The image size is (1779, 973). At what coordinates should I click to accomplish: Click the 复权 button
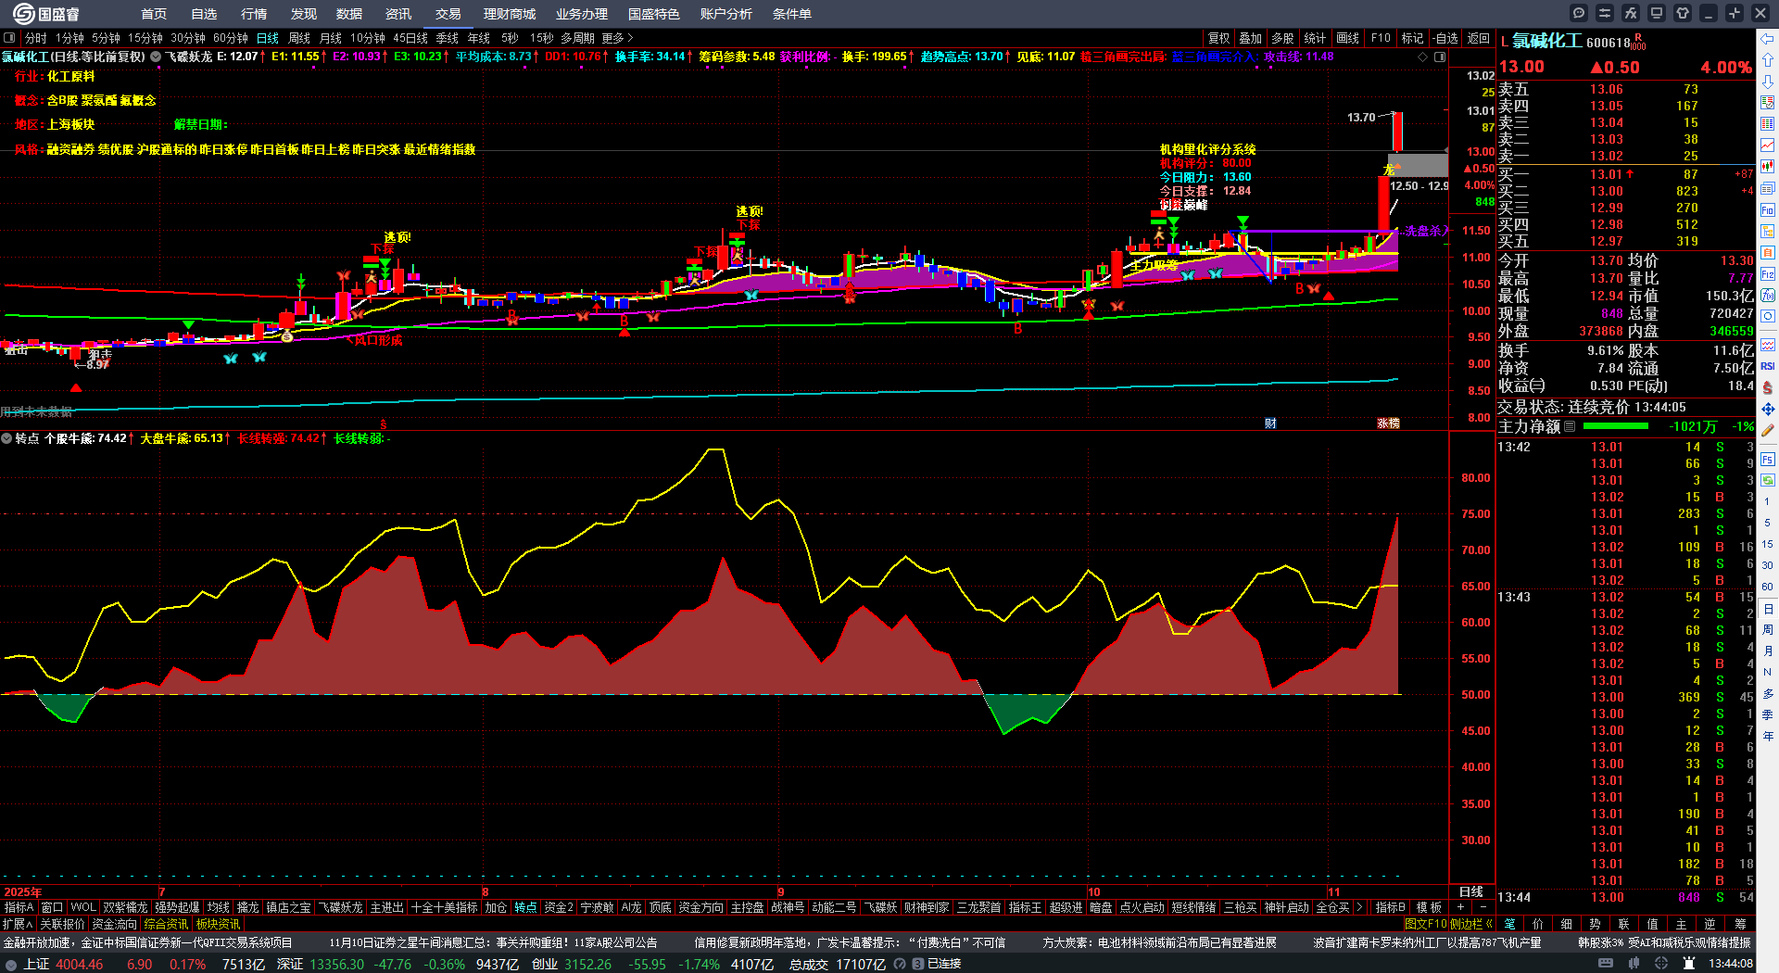click(1219, 38)
